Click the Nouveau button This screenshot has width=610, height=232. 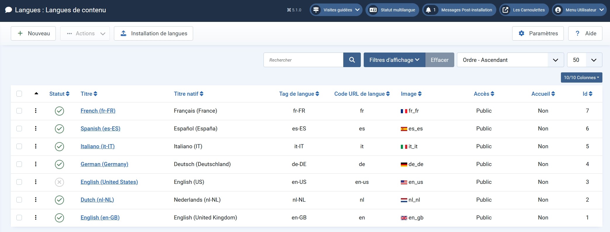coord(33,33)
